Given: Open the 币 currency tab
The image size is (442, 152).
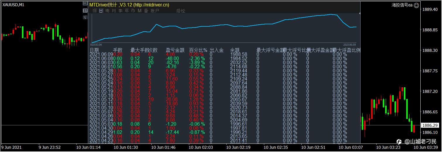Looking at the screenshot, I should [x=133, y=11].
